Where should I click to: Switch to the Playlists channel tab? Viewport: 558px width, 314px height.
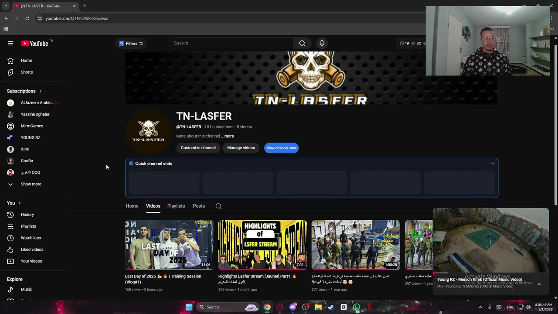pos(176,206)
